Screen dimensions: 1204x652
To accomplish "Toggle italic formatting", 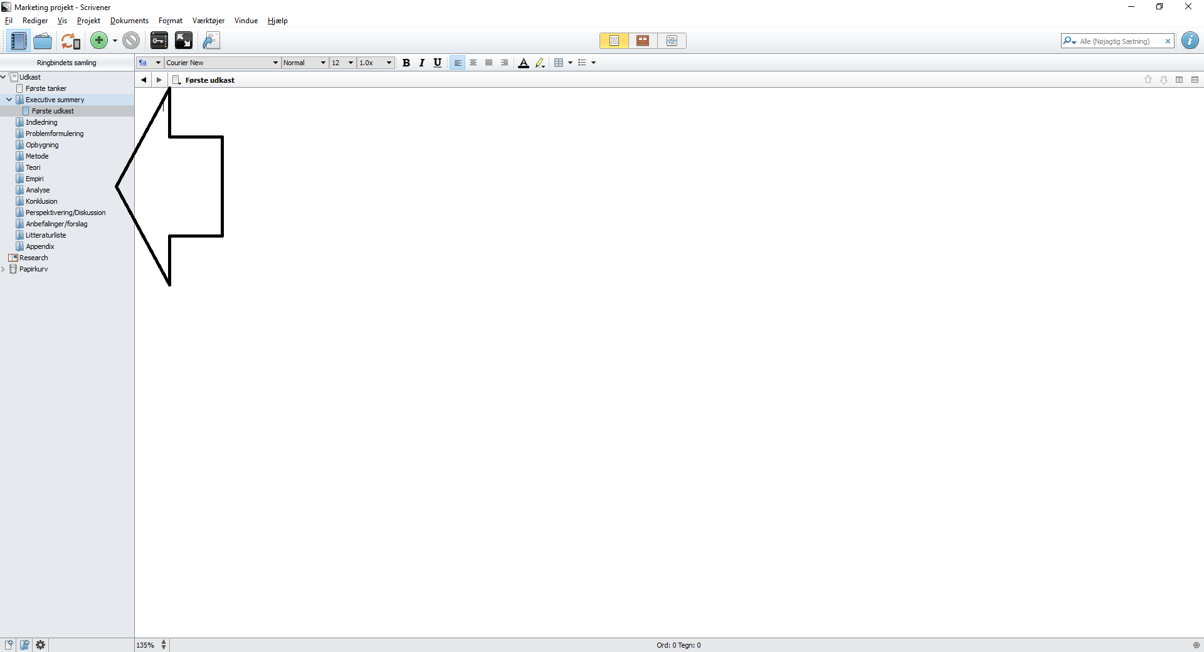I will [x=422, y=63].
